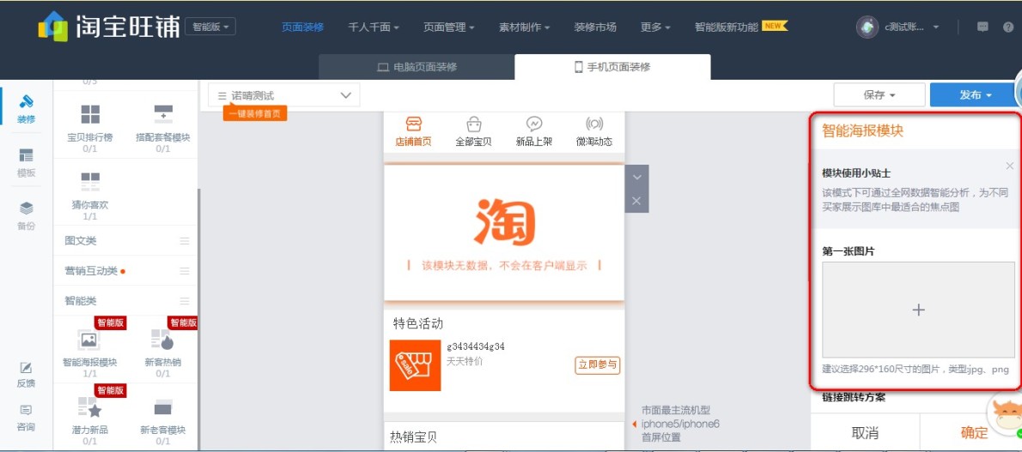The width and height of the screenshot is (1022, 452).
Task: Expand the 营销互动类 category section
Action: tap(125, 271)
